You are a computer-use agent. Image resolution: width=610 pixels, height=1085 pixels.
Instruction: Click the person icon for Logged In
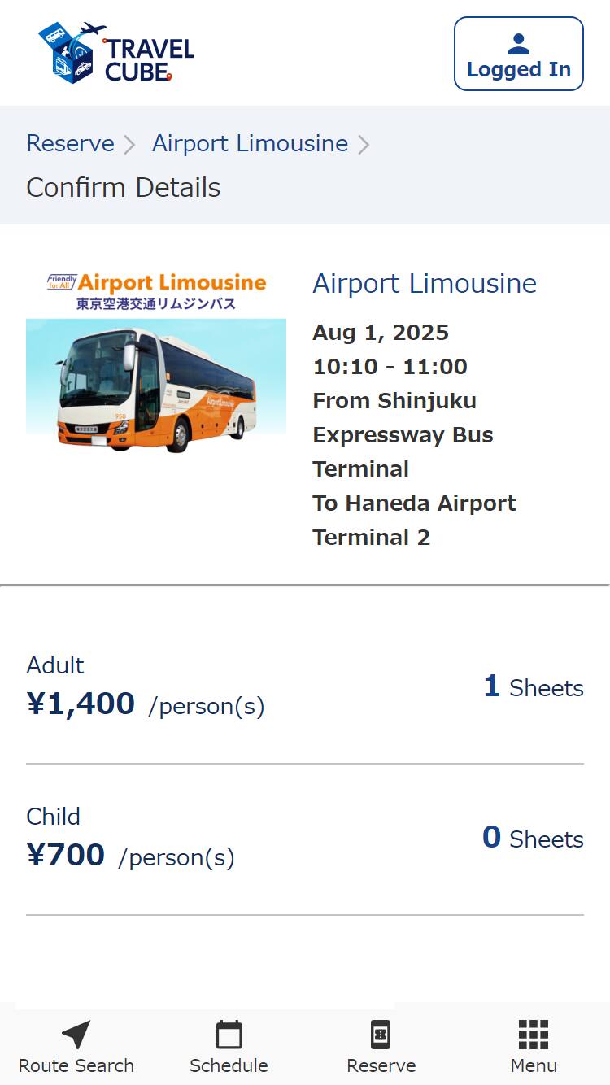pos(518,44)
